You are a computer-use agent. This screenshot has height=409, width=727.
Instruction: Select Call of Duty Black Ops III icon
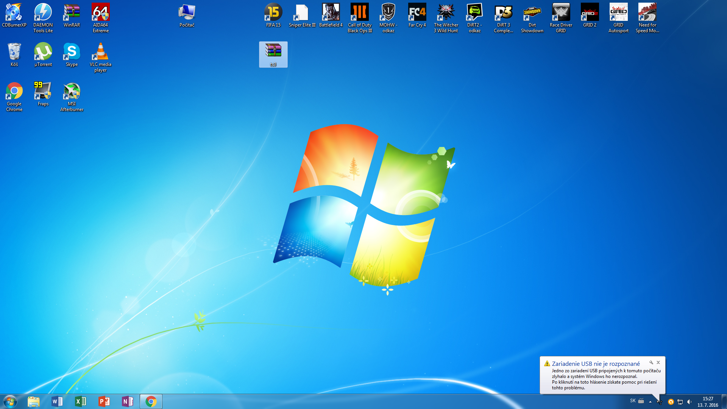pos(359,18)
